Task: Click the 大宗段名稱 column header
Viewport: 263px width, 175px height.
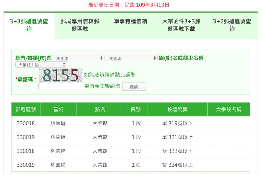Action: tap(228, 109)
